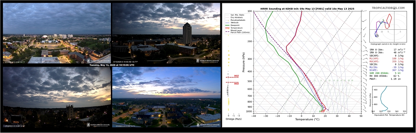Open the top-left campus webcam view
The height and width of the screenshot is (133, 416).
(57, 33)
